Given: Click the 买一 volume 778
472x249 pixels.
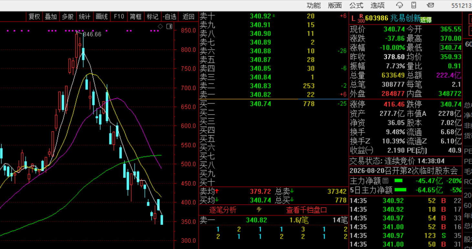Looking at the screenshot, I should (309, 104).
